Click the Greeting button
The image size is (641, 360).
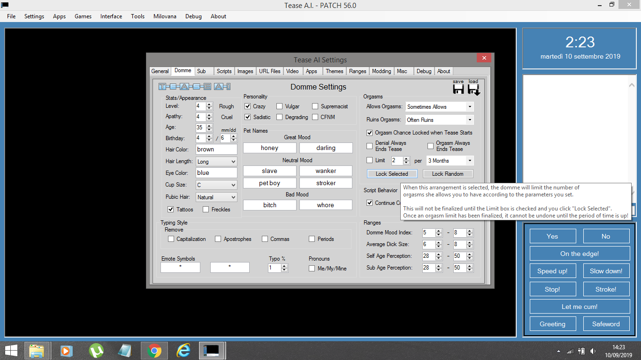click(552, 324)
